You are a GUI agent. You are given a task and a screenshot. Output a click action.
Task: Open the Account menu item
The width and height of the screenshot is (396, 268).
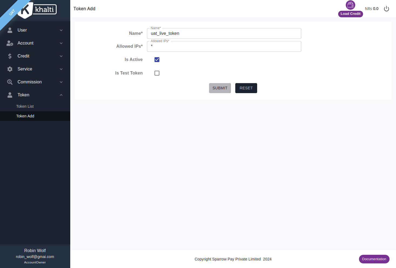coord(35,43)
